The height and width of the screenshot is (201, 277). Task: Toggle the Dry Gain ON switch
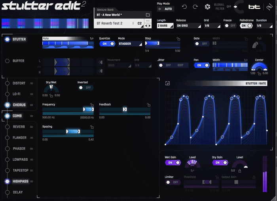pyautogui.click(x=220, y=163)
